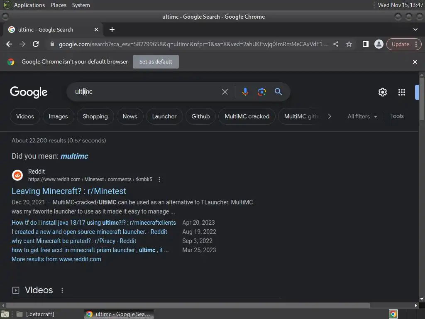Image resolution: width=425 pixels, height=319 pixels.
Task: Open 'More results from www.reddit.com'
Action: pyautogui.click(x=56, y=259)
